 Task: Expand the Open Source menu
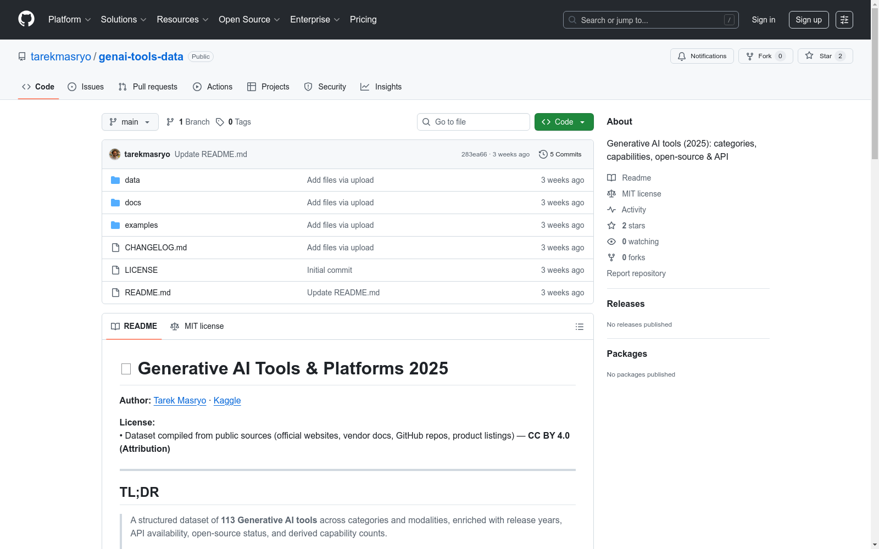point(249,20)
